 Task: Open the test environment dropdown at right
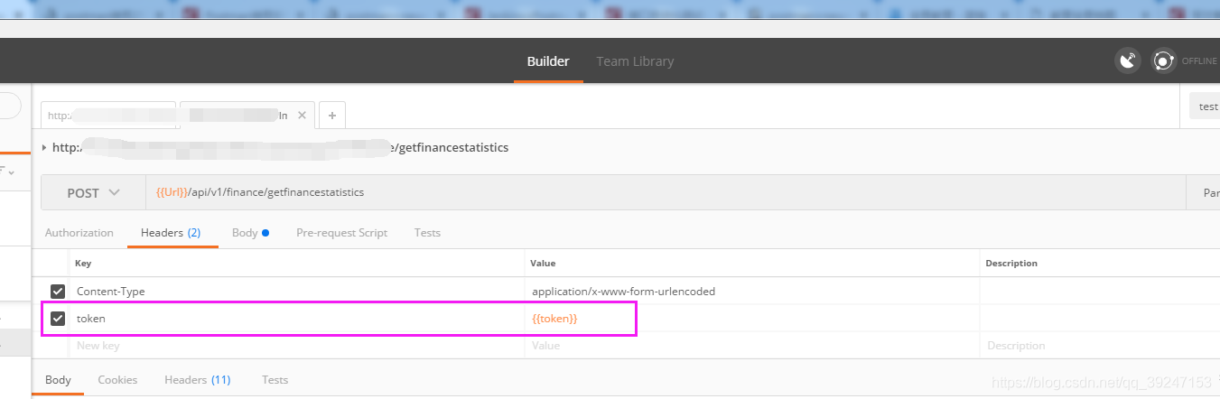pos(1205,107)
